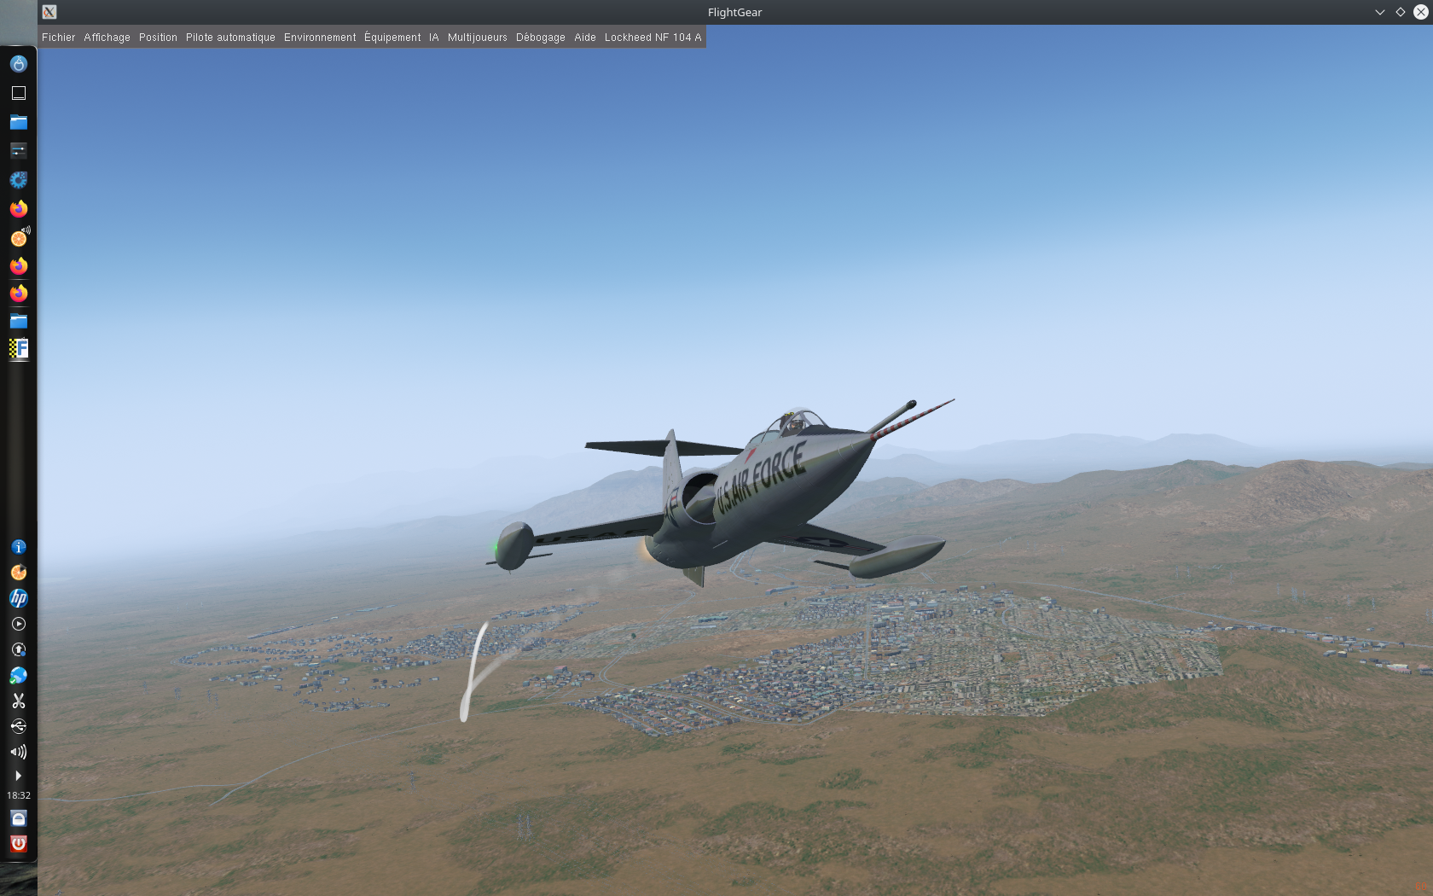Image resolution: width=1433 pixels, height=896 pixels.
Task: Open the Équipement menu
Action: click(x=392, y=38)
